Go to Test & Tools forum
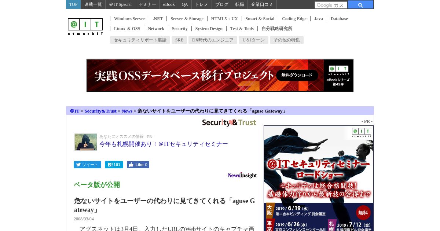Screen dimensions: 440x231 tap(242, 29)
